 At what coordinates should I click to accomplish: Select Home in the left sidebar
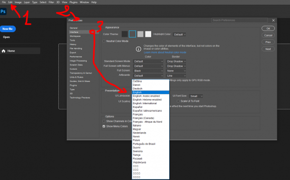20,51
